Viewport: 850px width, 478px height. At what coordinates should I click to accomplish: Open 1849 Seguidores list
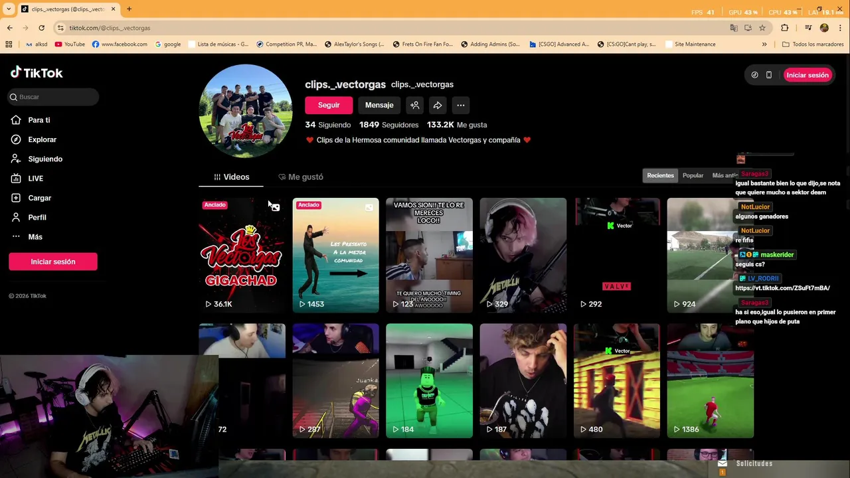[388, 125]
